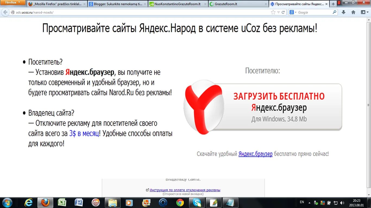Open the network tray icon
The height and width of the screenshot is (208, 371).
click(x=336, y=203)
